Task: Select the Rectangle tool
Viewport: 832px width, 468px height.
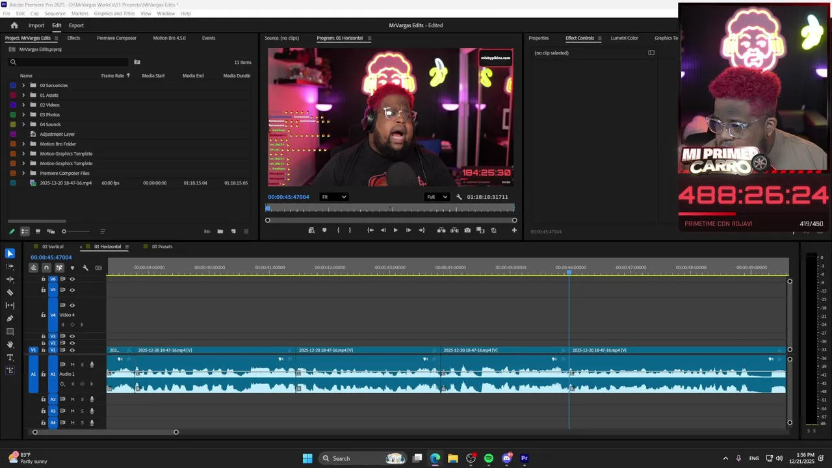Action: tap(10, 331)
